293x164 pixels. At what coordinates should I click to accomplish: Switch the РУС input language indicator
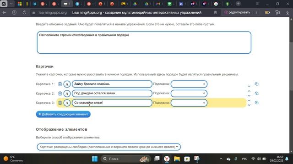(244, 159)
